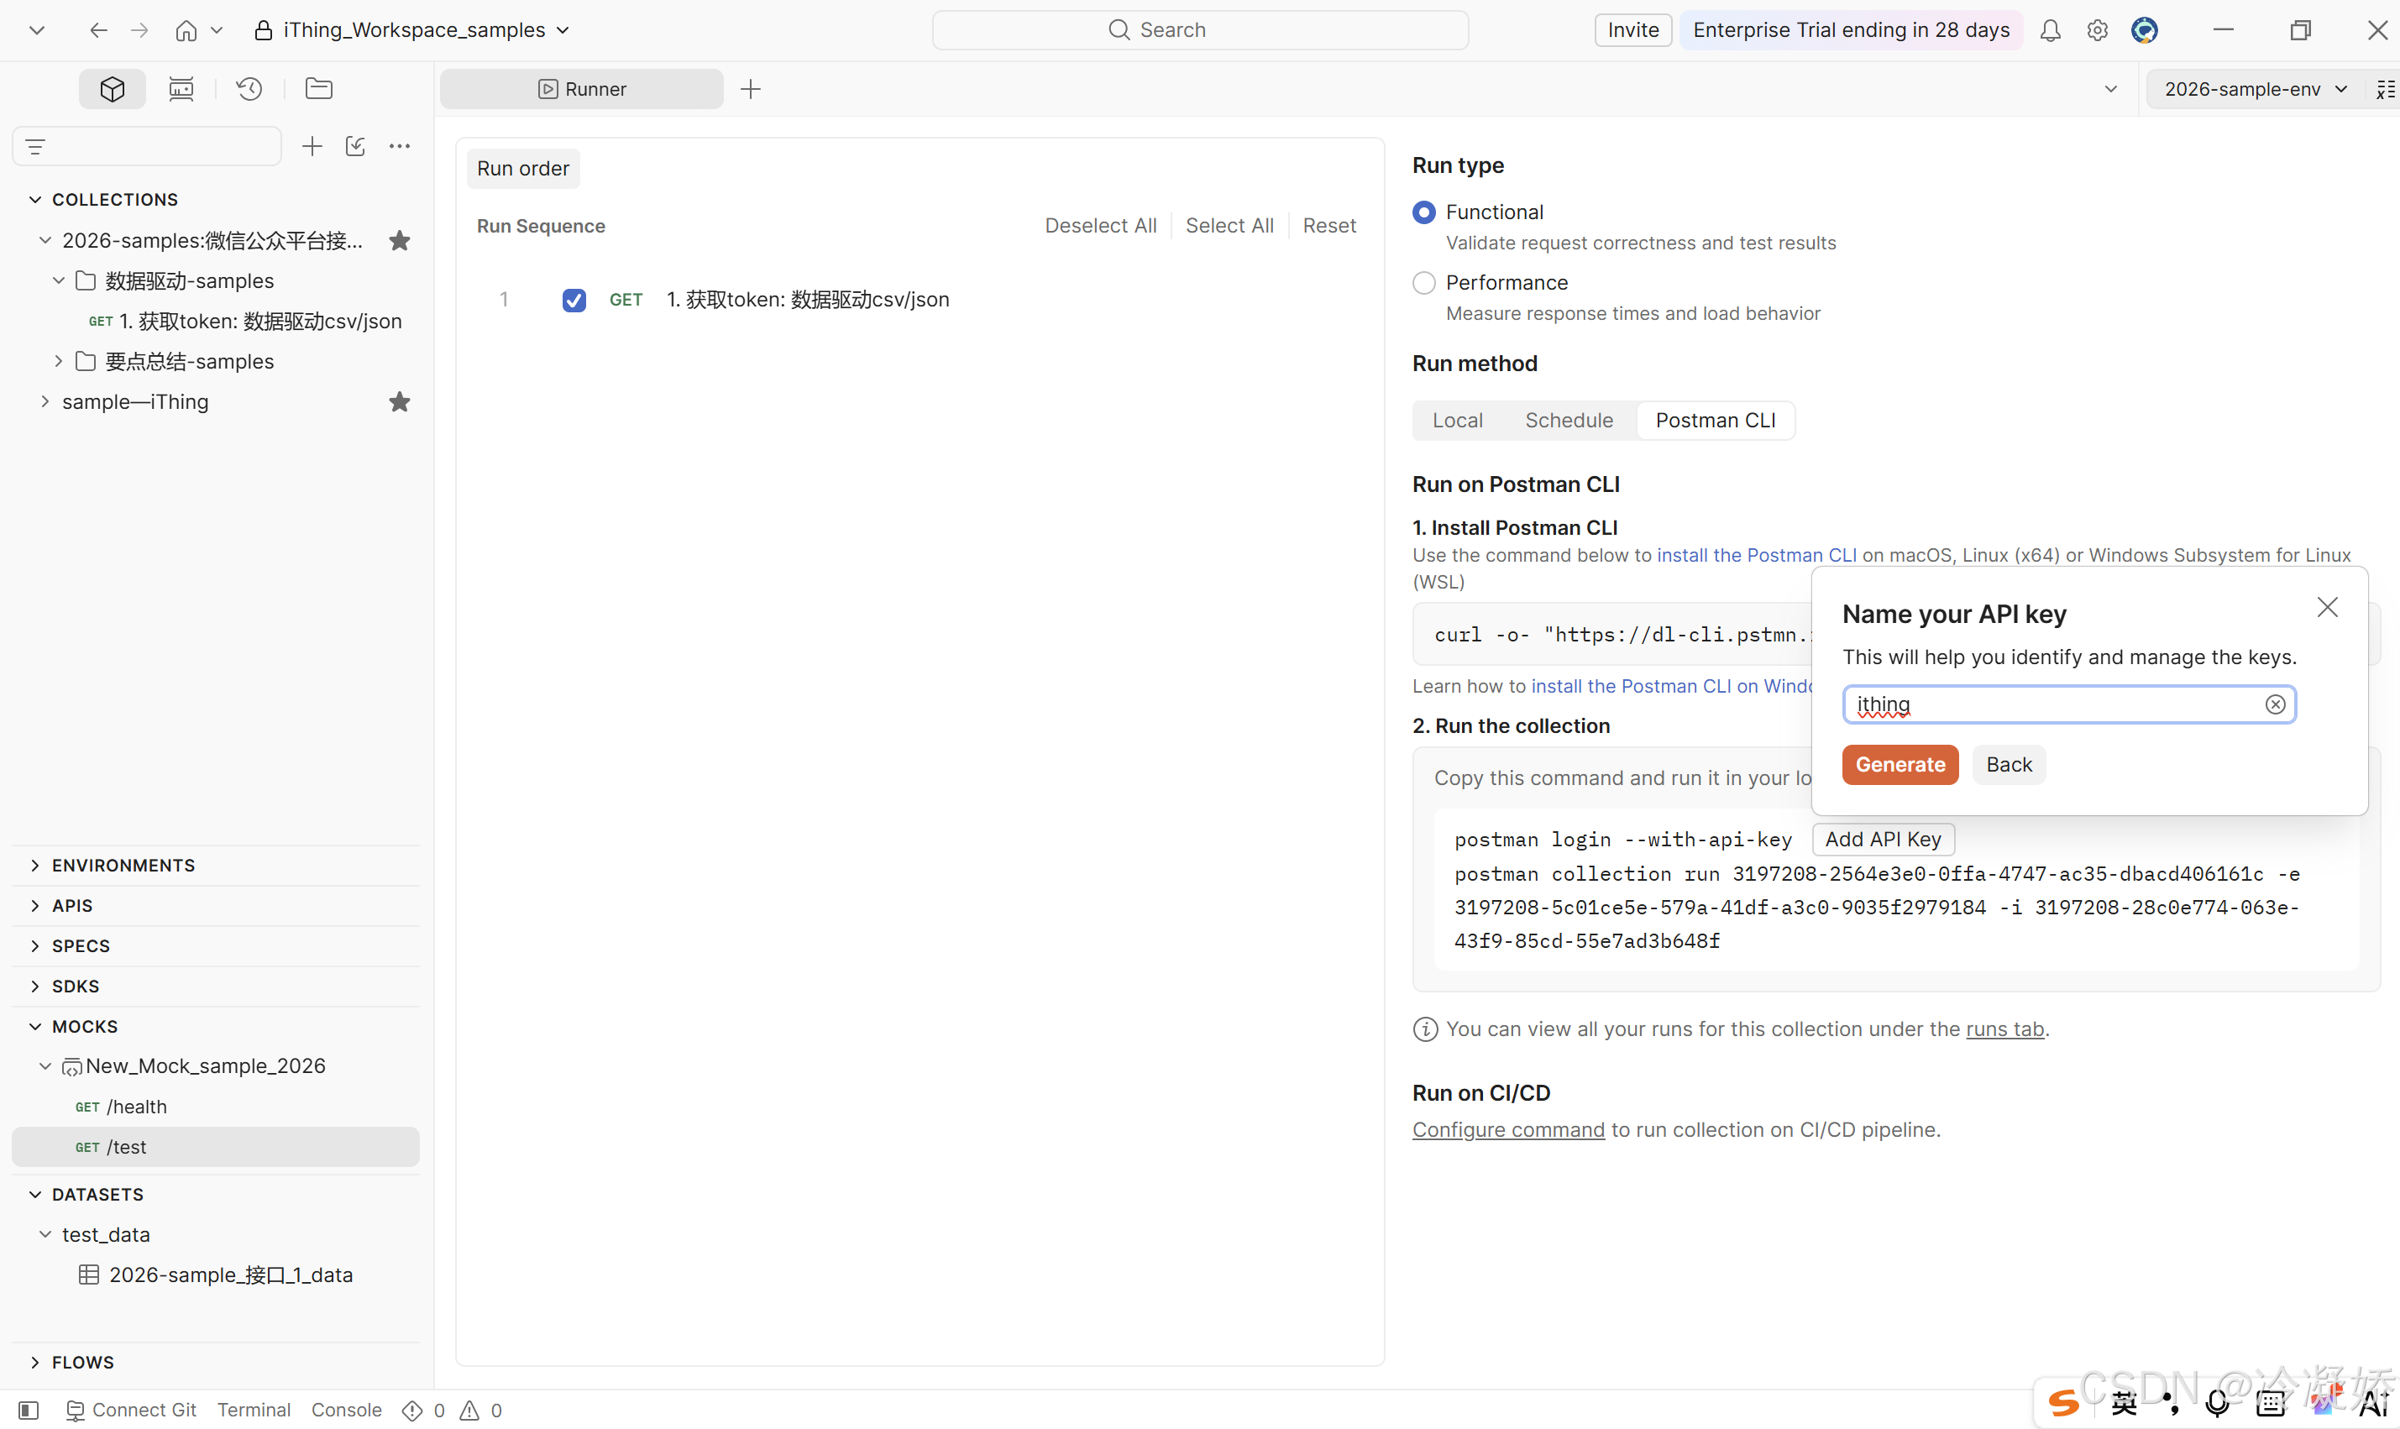Open the settings gear
This screenshot has width=2400, height=1429.
tap(2098, 30)
